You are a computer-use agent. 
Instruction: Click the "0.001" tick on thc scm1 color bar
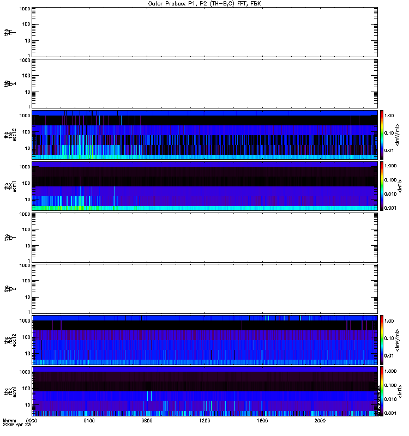point(390,413)
